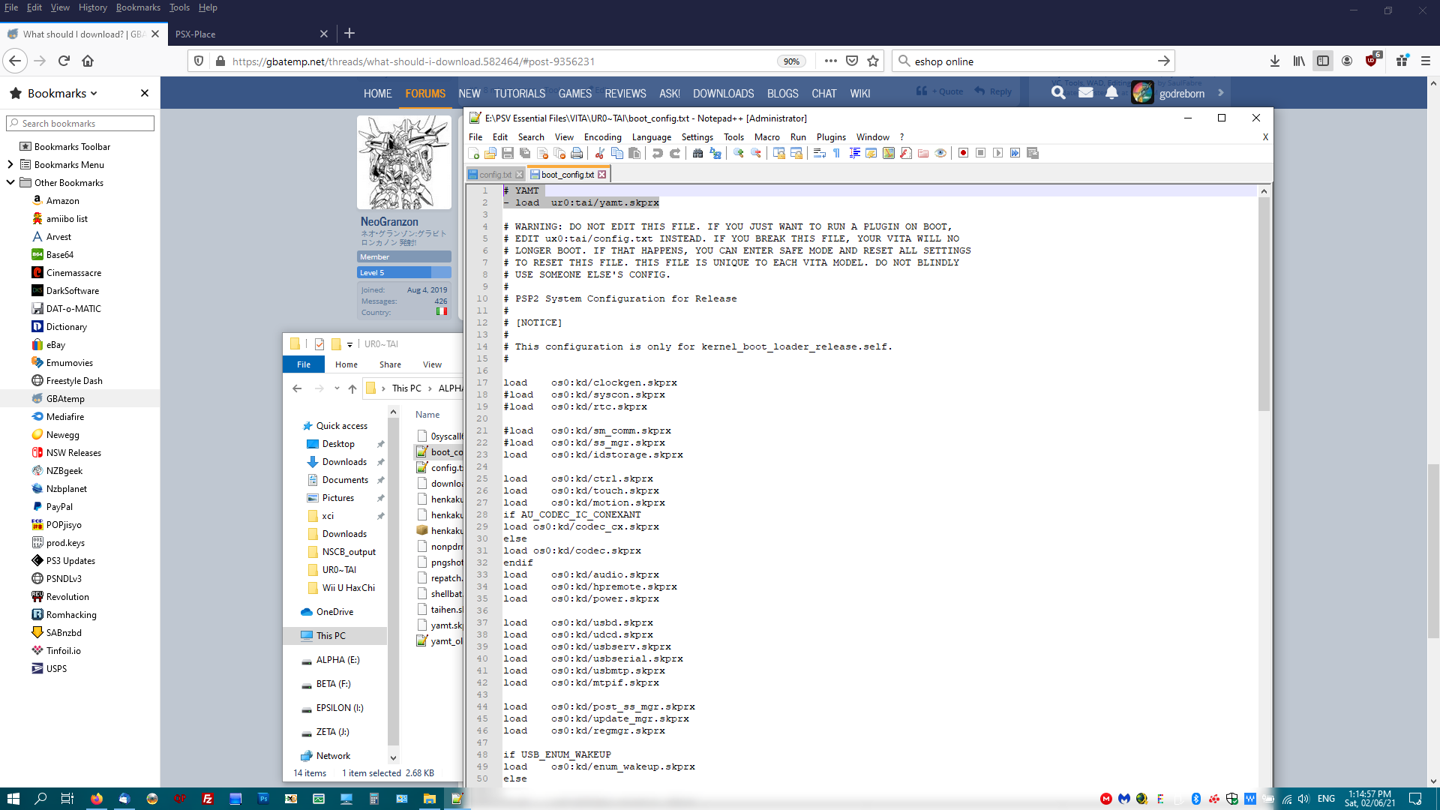1440x810 pixels.
Task: Bookmark this page with star icon
Action: [x=873, y=61]
